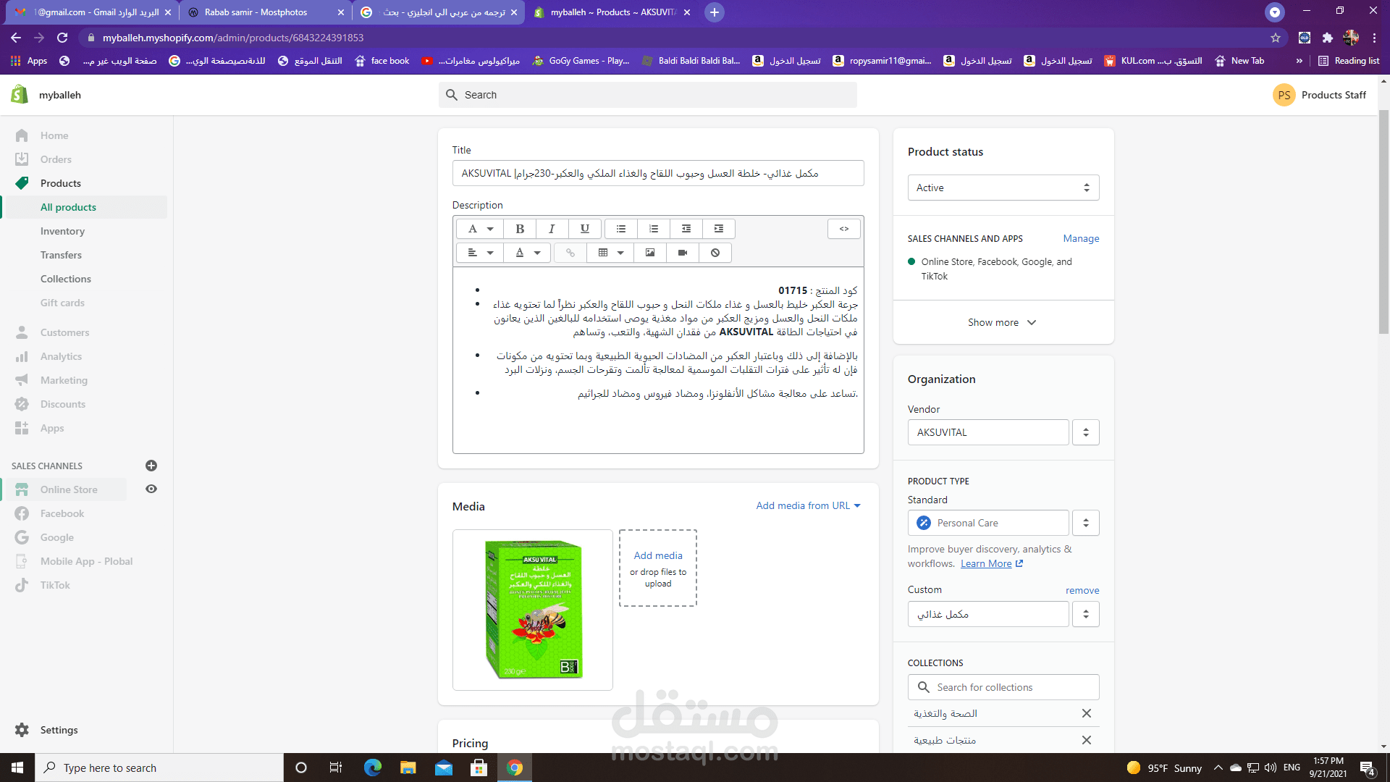Expand Show more sales channels
Image resolution: width=1390 pixels, height=782 pixels.
point(1003,322)
